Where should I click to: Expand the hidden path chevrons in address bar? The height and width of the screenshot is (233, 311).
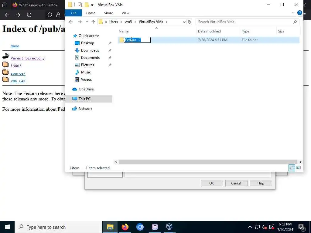point(106,22)
